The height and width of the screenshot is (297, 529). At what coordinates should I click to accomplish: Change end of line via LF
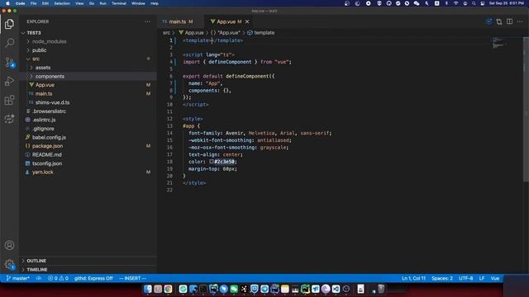(x=482, y=279)
